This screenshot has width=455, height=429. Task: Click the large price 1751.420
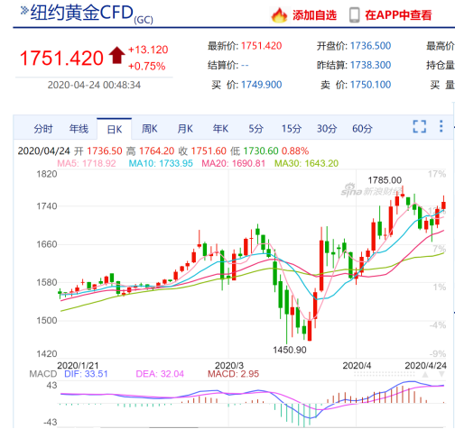(61, 58)
